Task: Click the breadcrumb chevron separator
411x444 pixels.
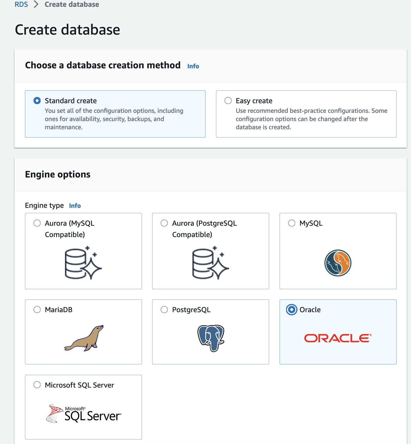Action: [36, 5]
